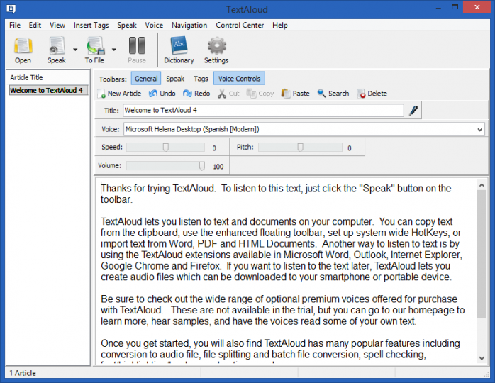Open the Settings gear
The height and width of the screenshot is (383, 495).
[216, 47]
